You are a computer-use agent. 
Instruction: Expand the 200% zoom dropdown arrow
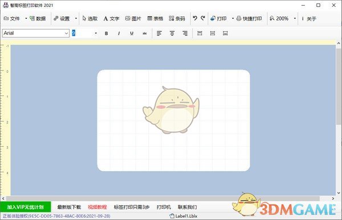(x=295, y=19)
